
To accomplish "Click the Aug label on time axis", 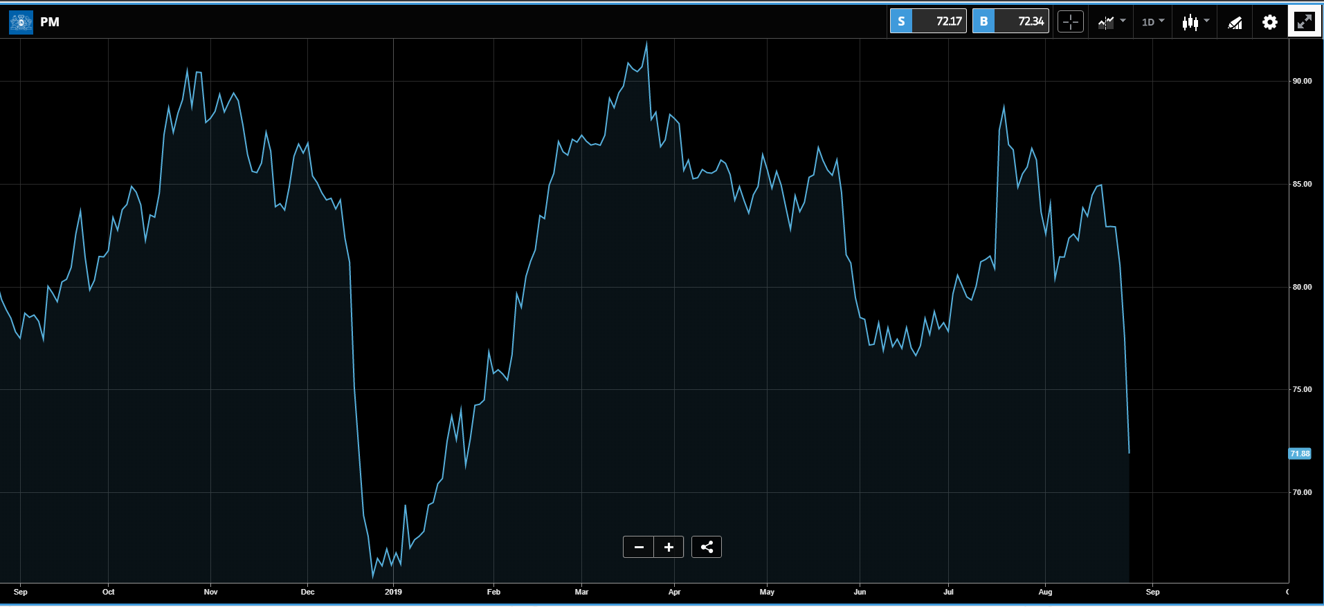I will click(1045, 592).
